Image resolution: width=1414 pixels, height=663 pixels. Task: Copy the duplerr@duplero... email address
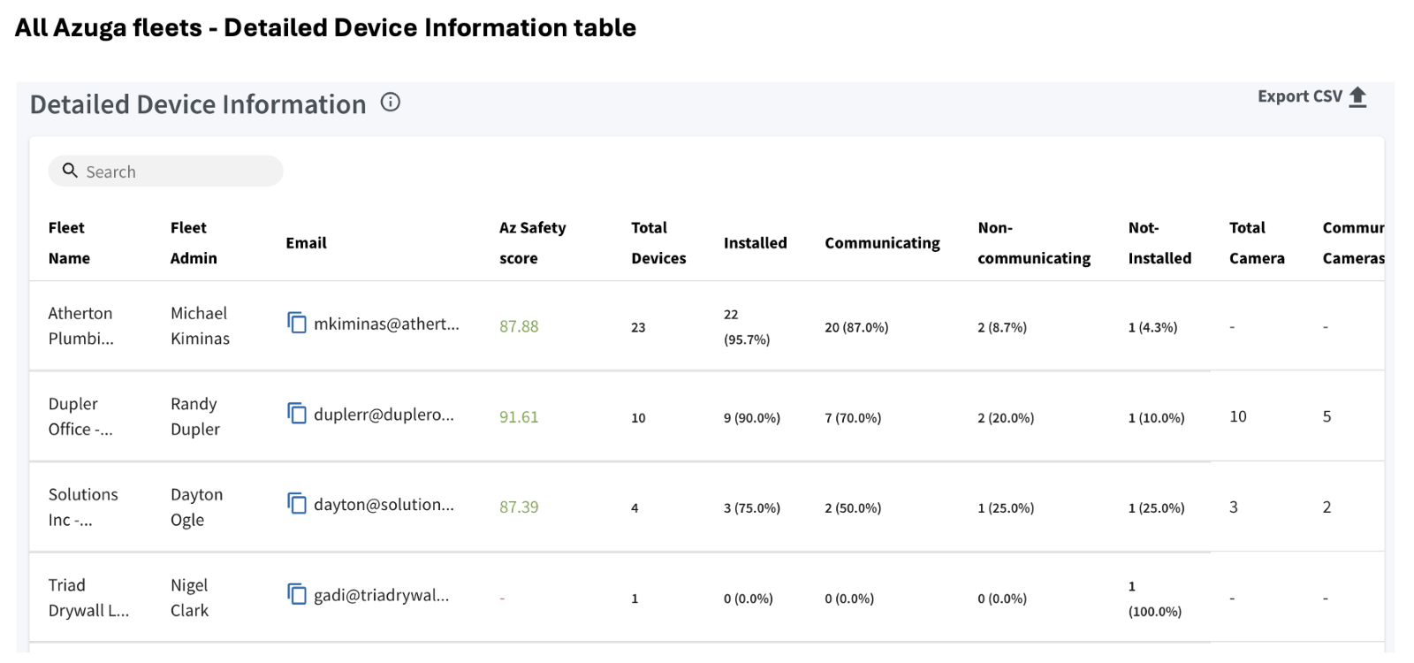pyautogui.click(x=297, y=413)
